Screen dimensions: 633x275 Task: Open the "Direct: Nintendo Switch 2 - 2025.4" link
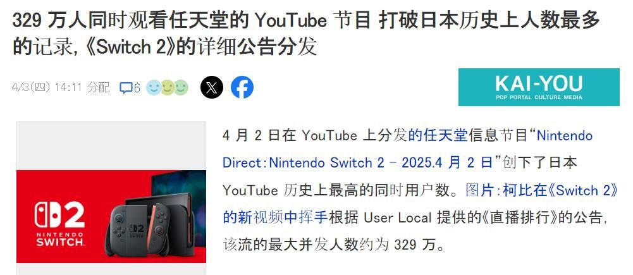[335, 162]
